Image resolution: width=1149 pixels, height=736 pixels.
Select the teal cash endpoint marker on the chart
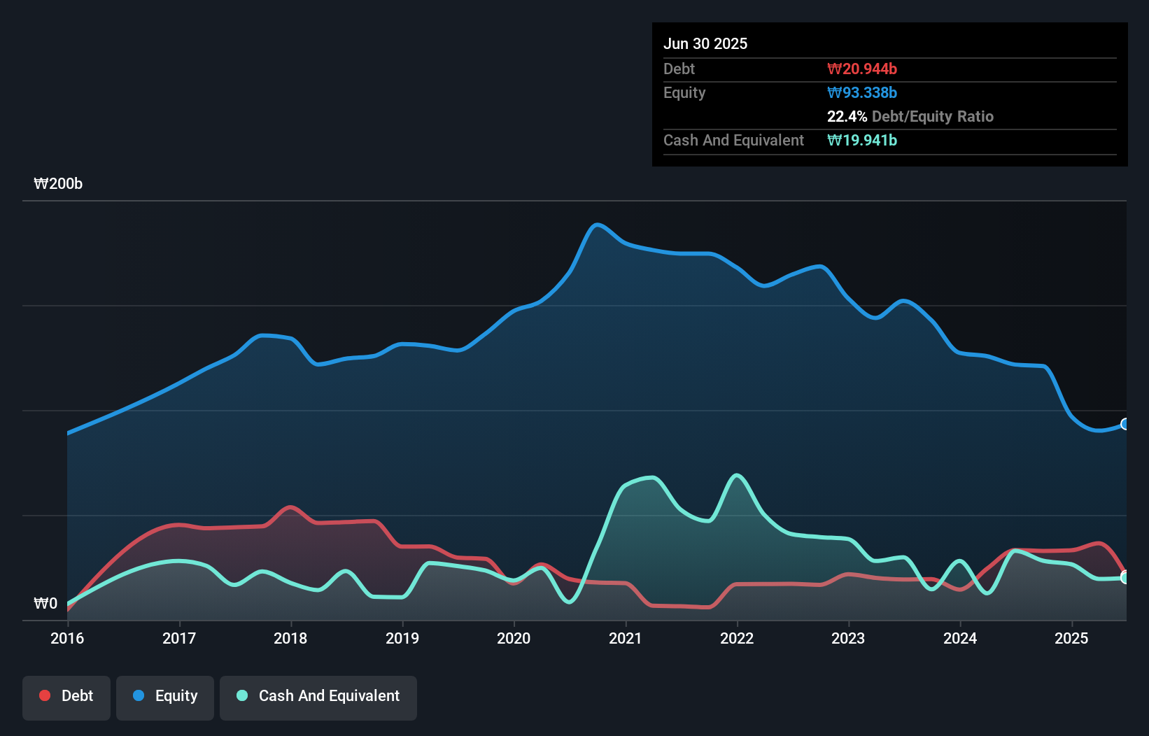point(1126,578)
